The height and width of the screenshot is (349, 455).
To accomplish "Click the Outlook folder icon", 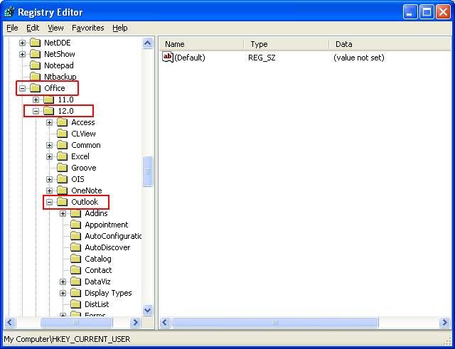I will tap(62, 202).
